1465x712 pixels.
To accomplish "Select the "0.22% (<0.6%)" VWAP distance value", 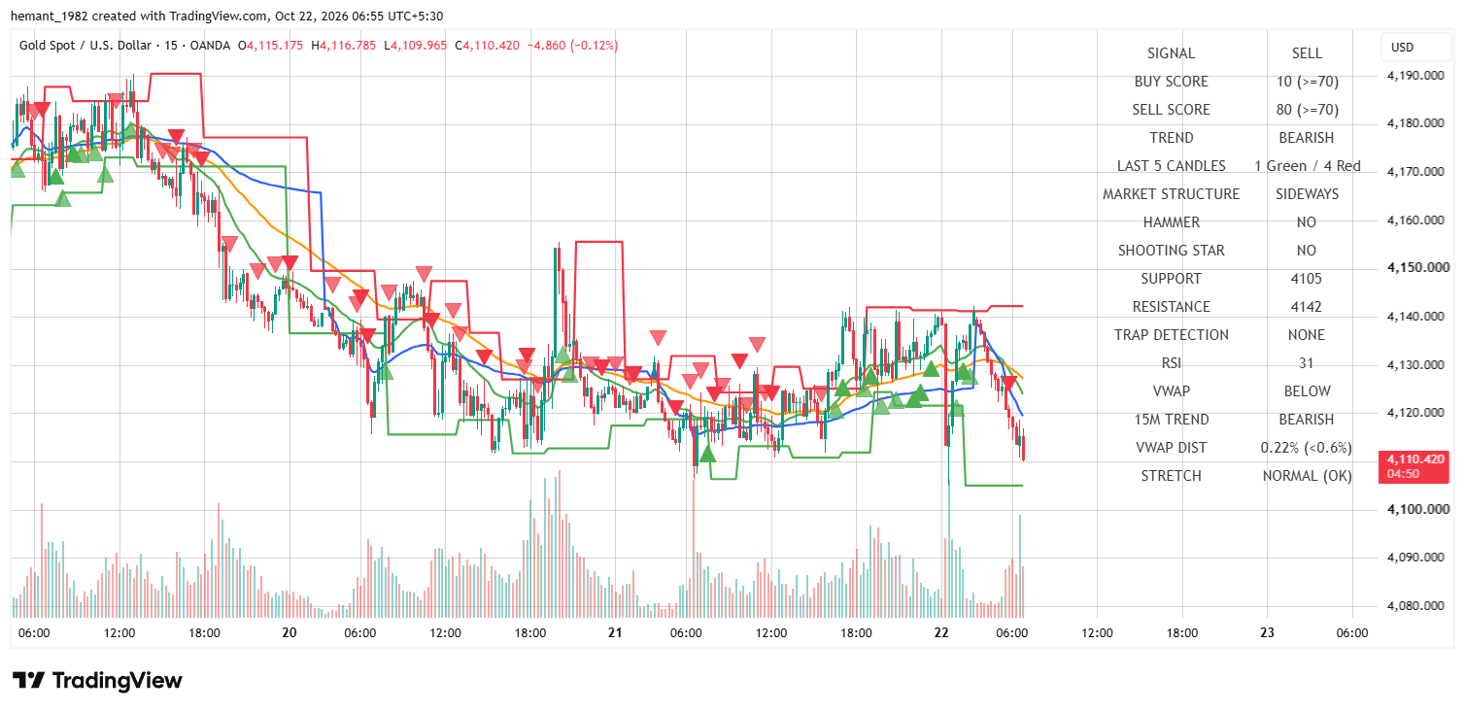I will pos(1307,448).
